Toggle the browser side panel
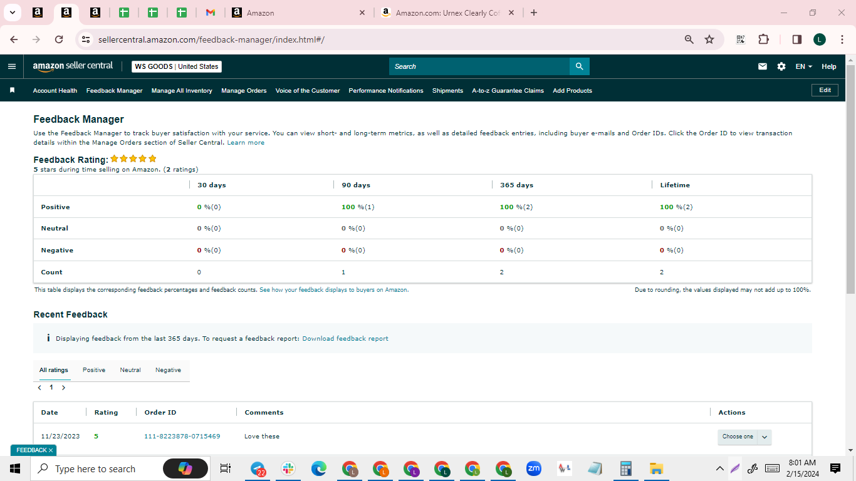856x481 pixels. tap(797, 39)
